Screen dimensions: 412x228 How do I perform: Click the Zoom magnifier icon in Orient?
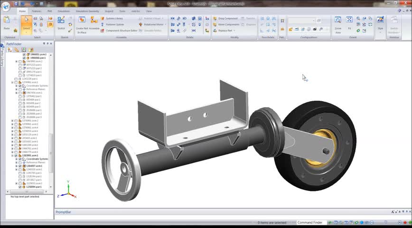point(358,19)
